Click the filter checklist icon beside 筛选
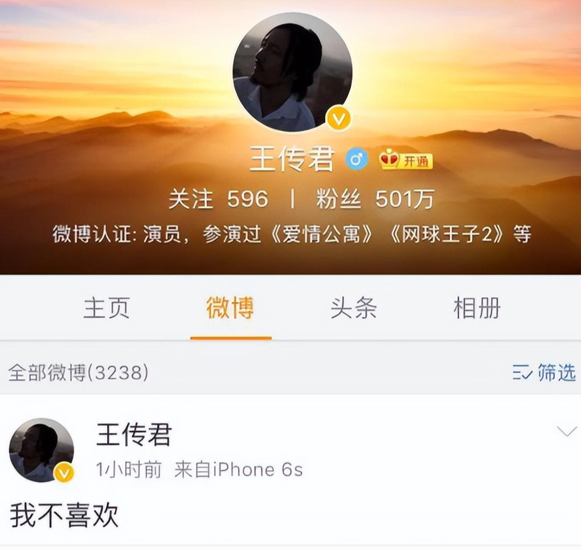 click(522, 372)
